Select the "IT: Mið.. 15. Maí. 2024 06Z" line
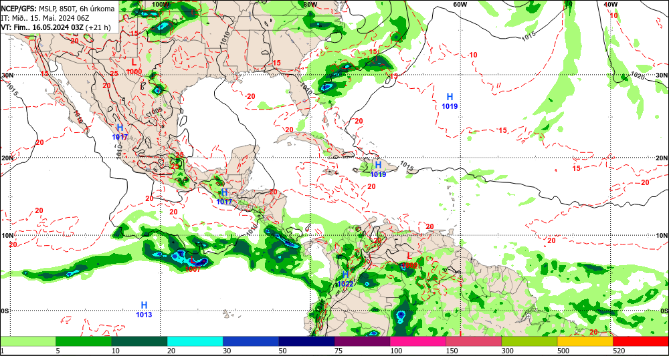 coord(45,18)
